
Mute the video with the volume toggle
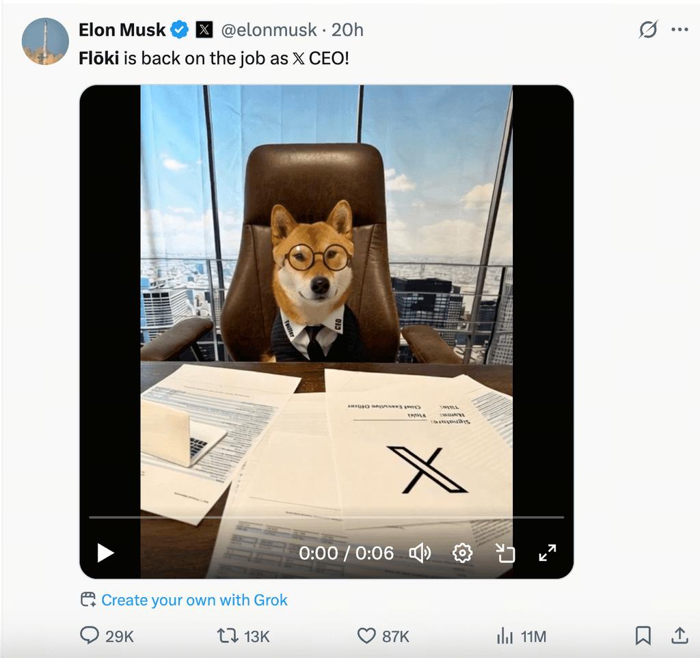[x=420, y=554]
